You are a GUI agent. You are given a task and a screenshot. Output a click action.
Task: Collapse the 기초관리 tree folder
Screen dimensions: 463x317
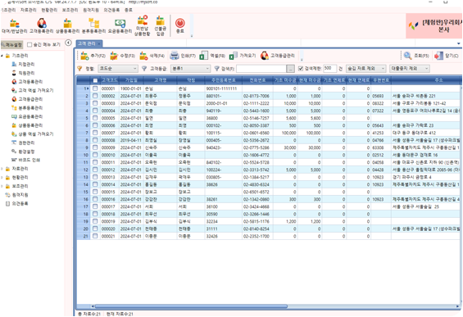tap(2, 56)
